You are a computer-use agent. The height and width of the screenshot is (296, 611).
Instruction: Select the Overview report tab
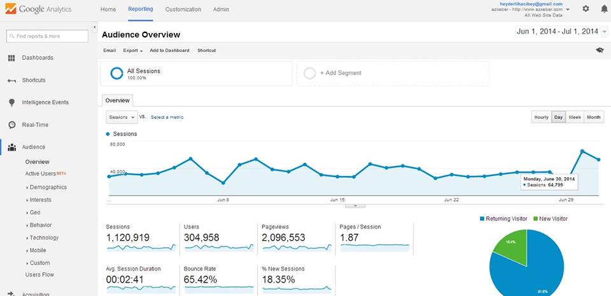(x=117, y=100)
